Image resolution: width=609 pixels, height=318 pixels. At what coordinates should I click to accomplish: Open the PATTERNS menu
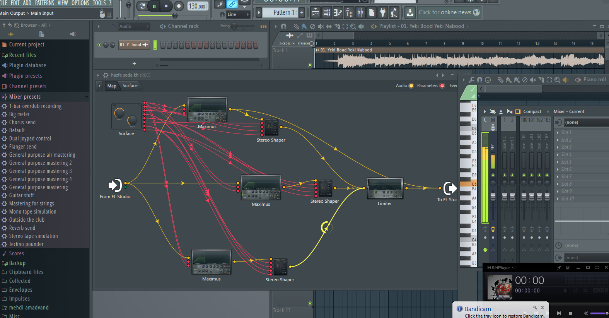44,3
